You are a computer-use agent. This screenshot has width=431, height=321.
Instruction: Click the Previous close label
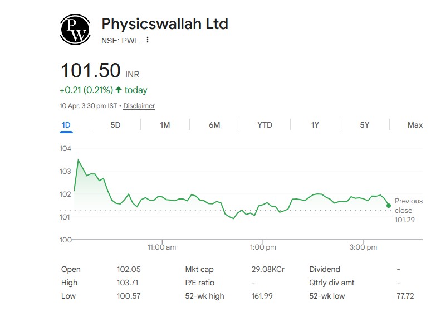408,206
